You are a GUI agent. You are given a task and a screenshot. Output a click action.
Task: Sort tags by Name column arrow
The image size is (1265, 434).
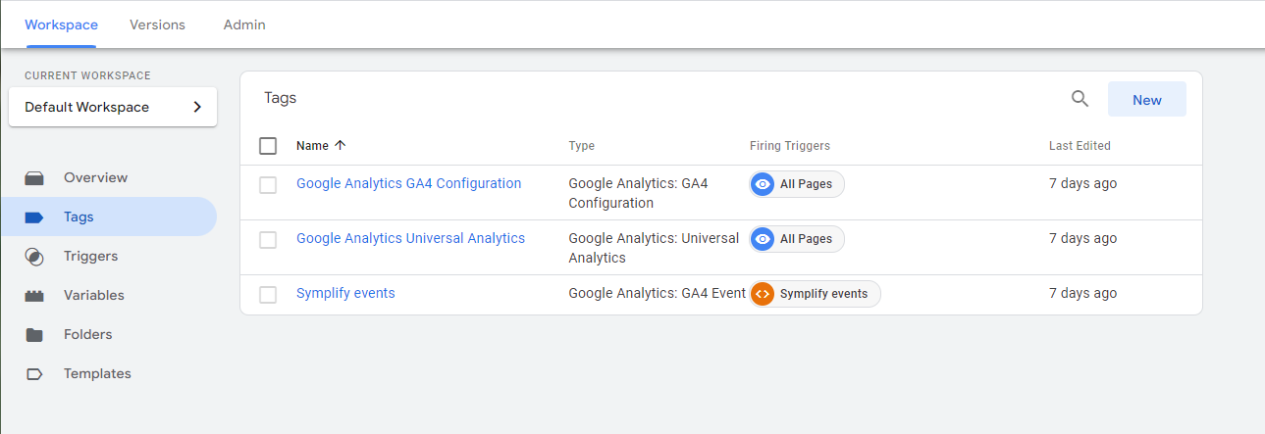coord(341,145)
